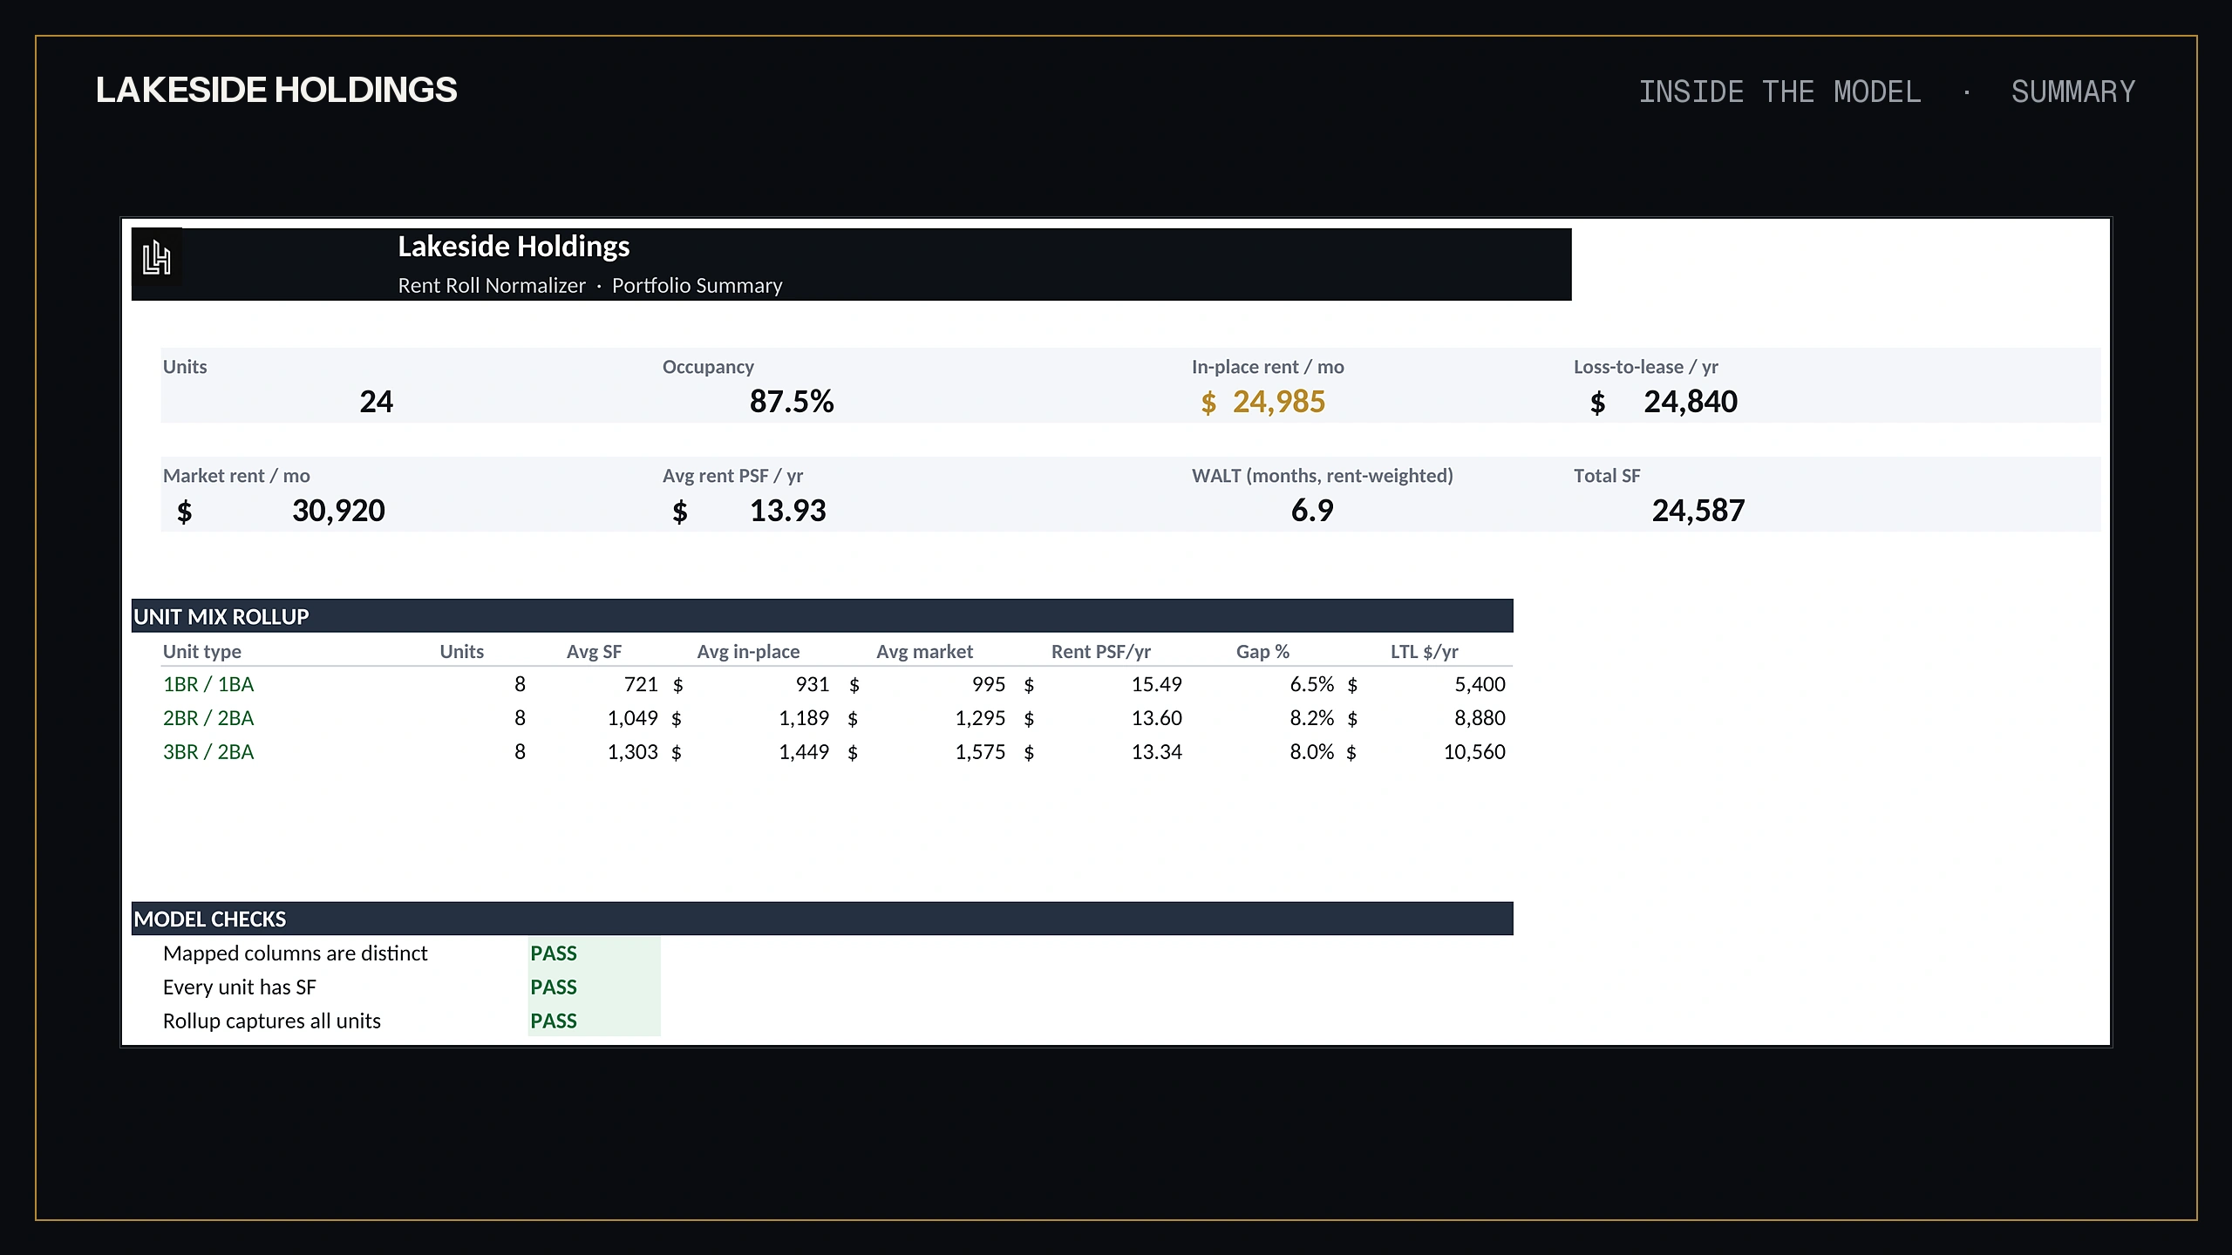2232x1255 pixels.
Task: Select the 2BR / 2BA row label
Action: point(208,719)
